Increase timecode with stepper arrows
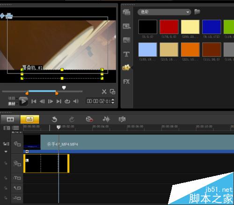The image size is (234, 205). click(113, 100)
